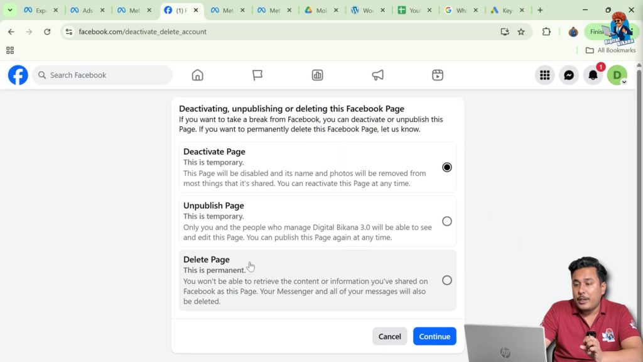The image size is (643, 362).
Task: Open the Facebook Home icon
Action: (197, 75)
